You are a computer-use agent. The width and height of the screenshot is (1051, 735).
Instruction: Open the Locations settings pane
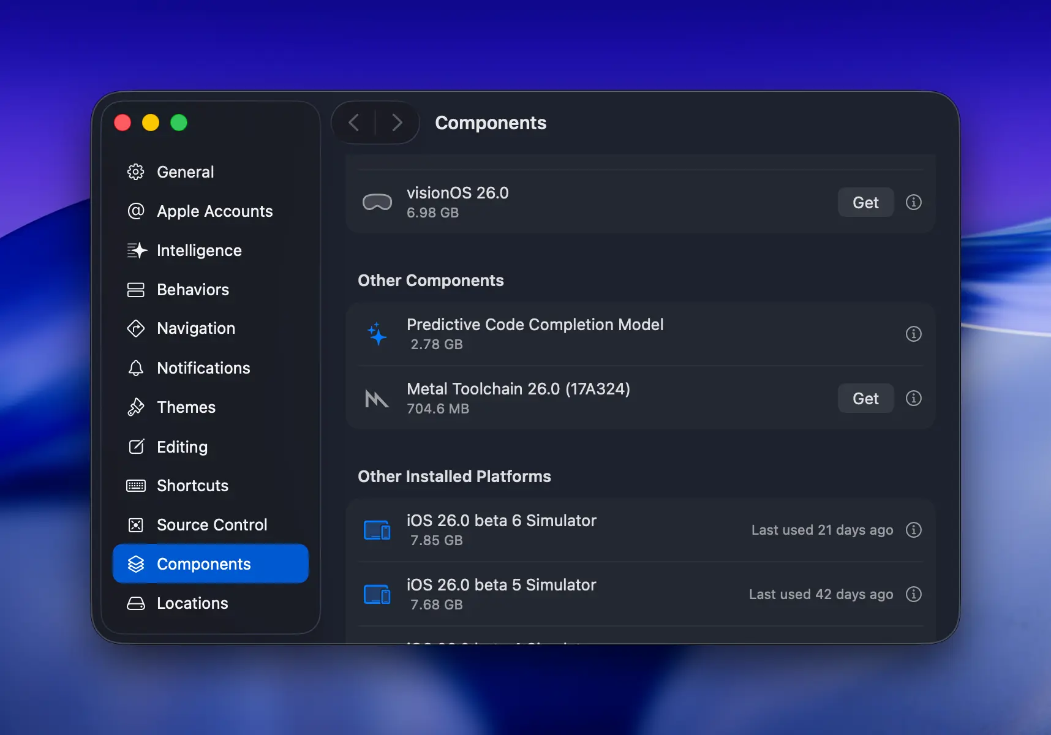tap(192, 603)
